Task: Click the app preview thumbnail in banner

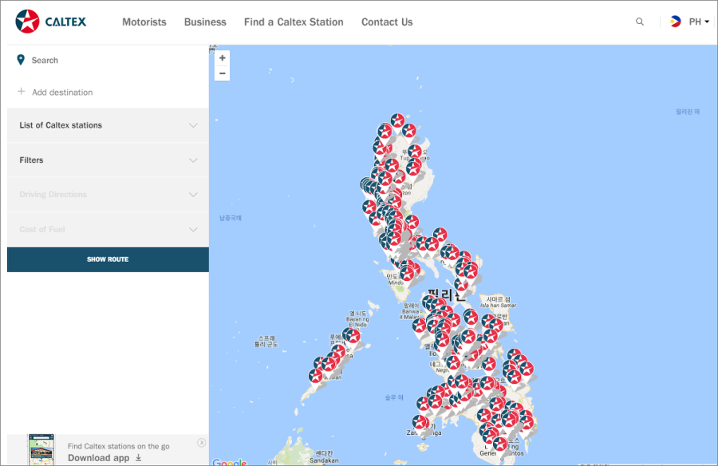Action: tap(41, 449)
